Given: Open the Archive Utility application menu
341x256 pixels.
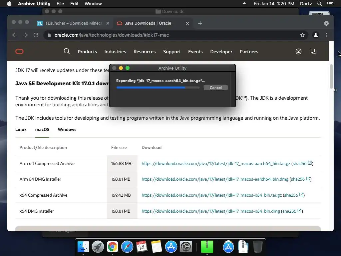Looking at the screenshot, I should (34, 4).
